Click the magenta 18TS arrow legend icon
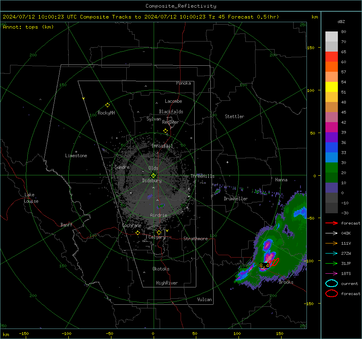This screenshot has width=362, height=339. [x=331, y=274]
